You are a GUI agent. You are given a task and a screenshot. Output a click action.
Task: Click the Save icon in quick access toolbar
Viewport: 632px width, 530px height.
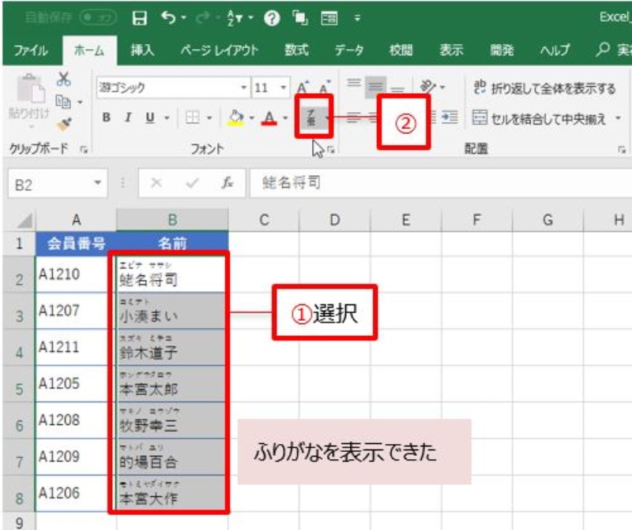[138, 16]
